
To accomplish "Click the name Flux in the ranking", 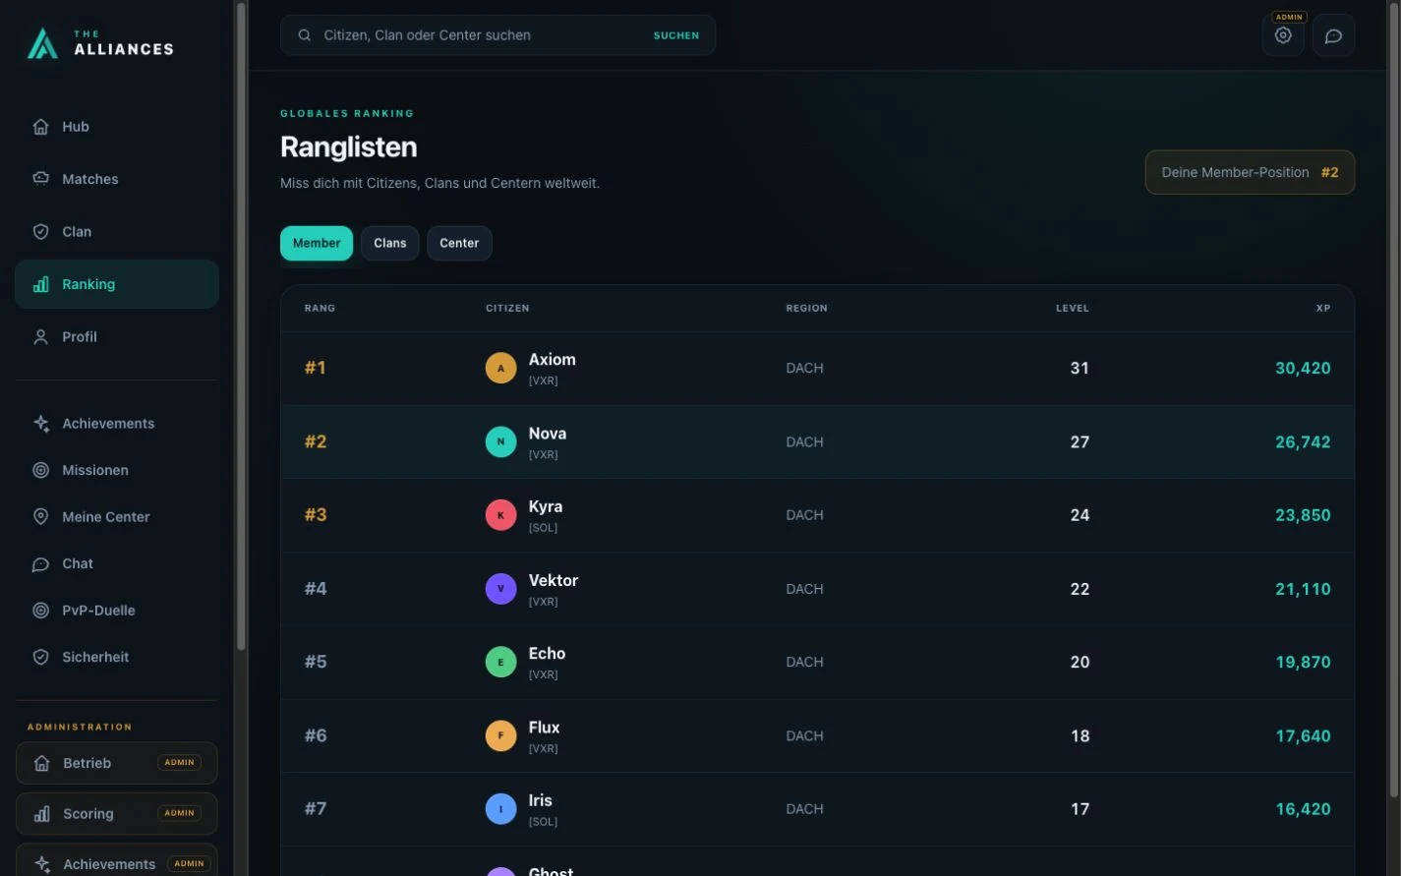I will (544, 728).
